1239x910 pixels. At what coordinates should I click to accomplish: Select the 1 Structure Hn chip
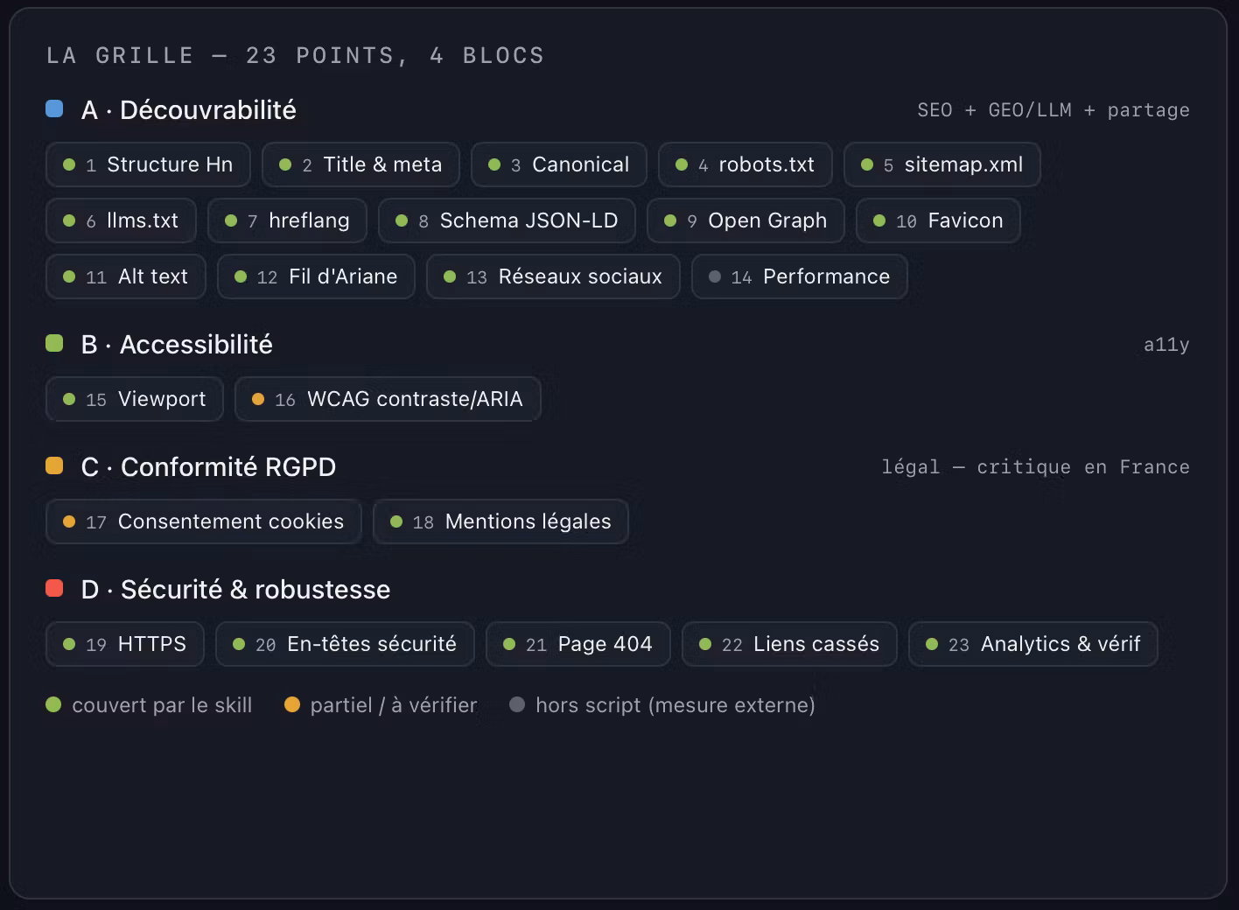148,164
